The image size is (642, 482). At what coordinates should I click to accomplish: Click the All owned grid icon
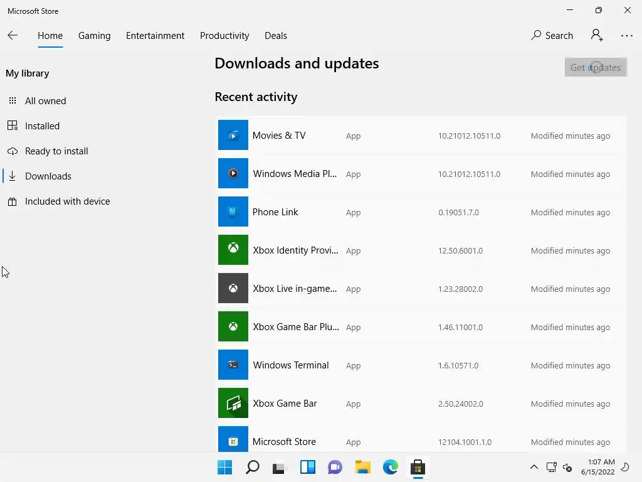(13, 100)
